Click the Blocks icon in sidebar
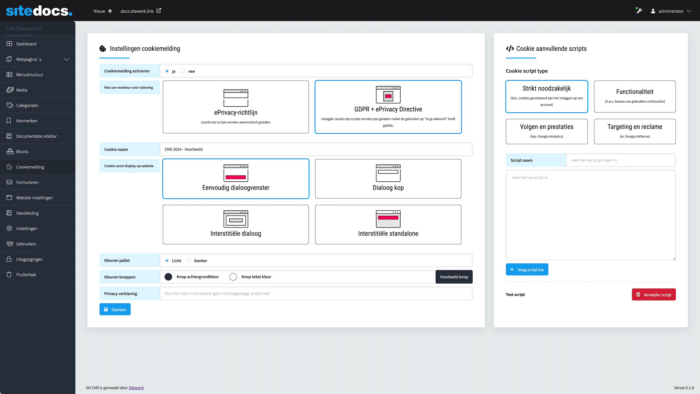Viewport: 700px width, 394px height. 10,151
